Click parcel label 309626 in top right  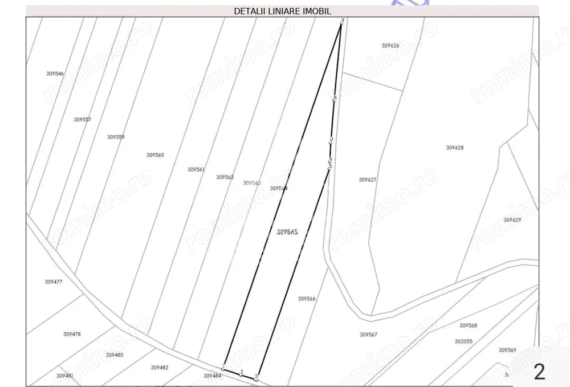[390, 45]
